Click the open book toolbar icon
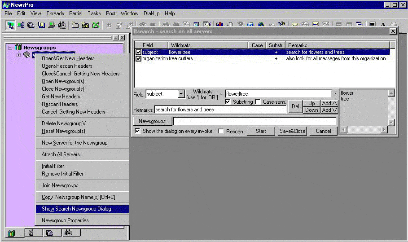The image size is (408, 242). pos(41,25)
